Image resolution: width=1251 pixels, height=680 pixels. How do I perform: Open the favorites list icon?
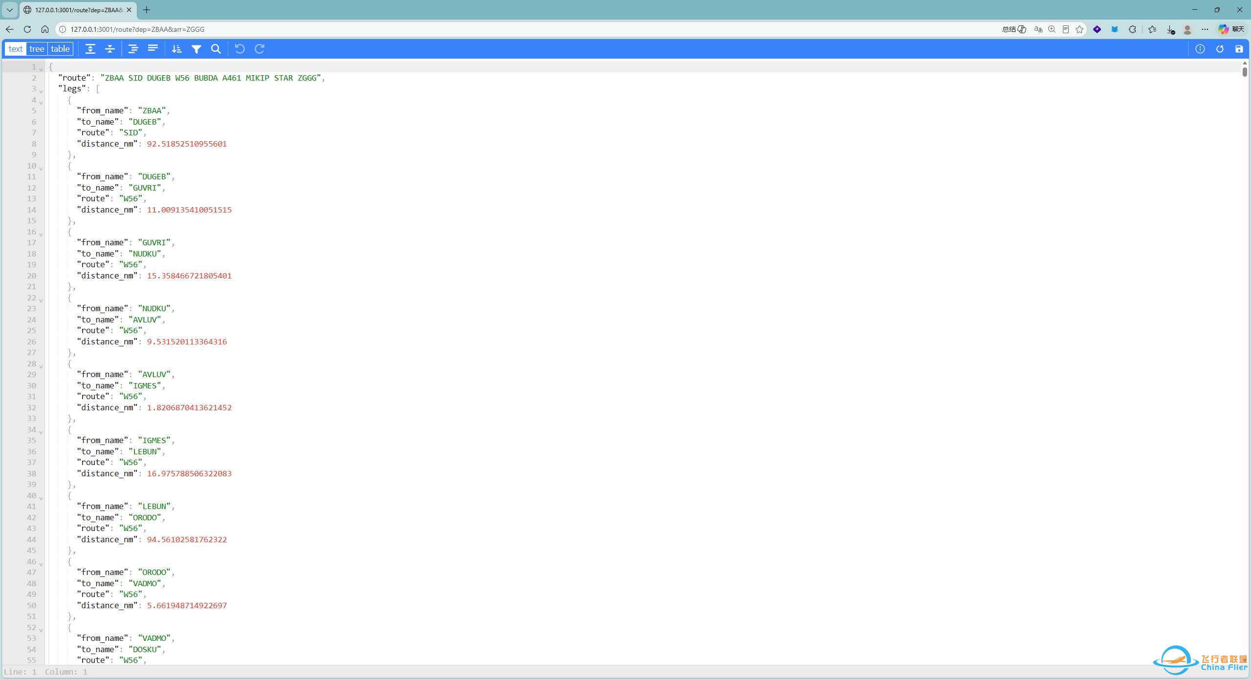(1152, 29)
